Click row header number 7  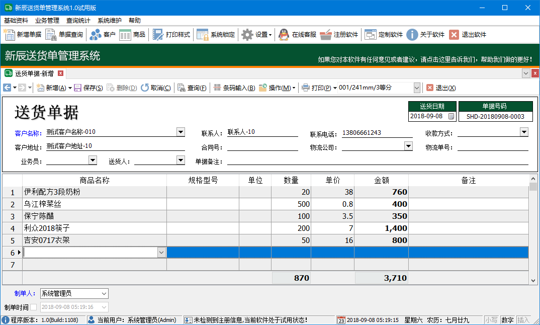(13, 265)
